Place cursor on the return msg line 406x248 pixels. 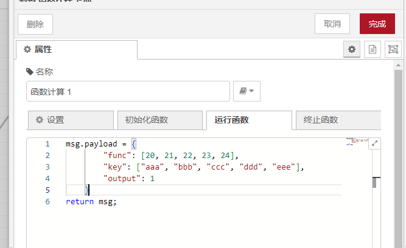click(x=91, y=202)
